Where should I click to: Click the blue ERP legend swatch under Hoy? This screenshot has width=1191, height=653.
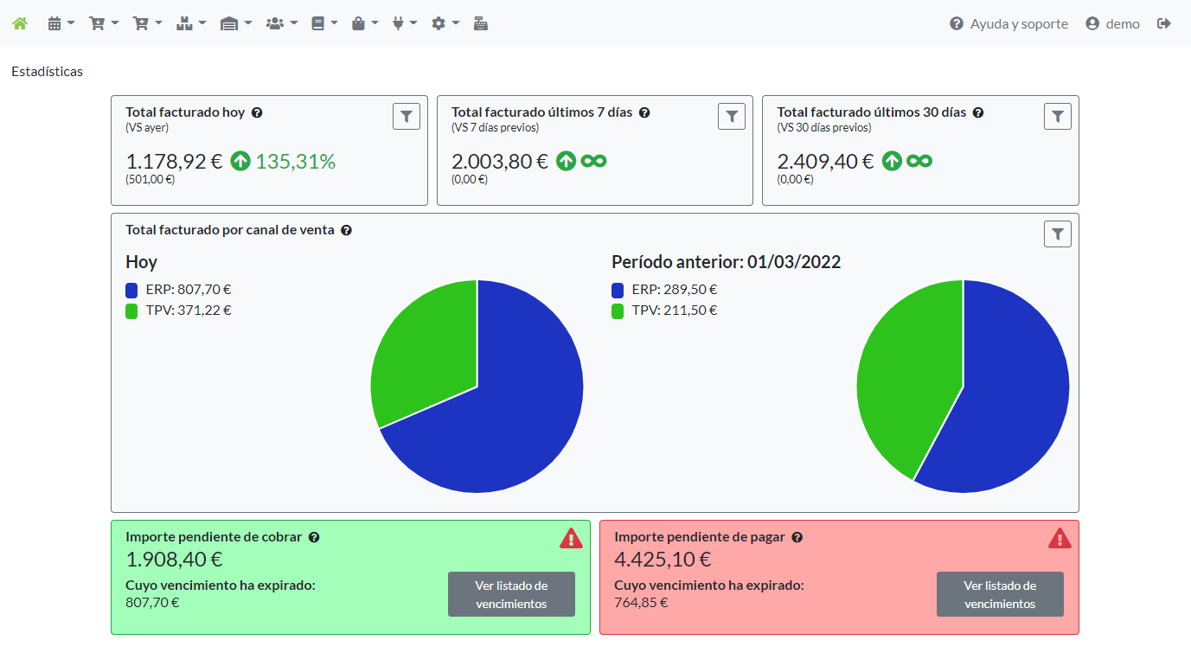click(x=131, y=291)
